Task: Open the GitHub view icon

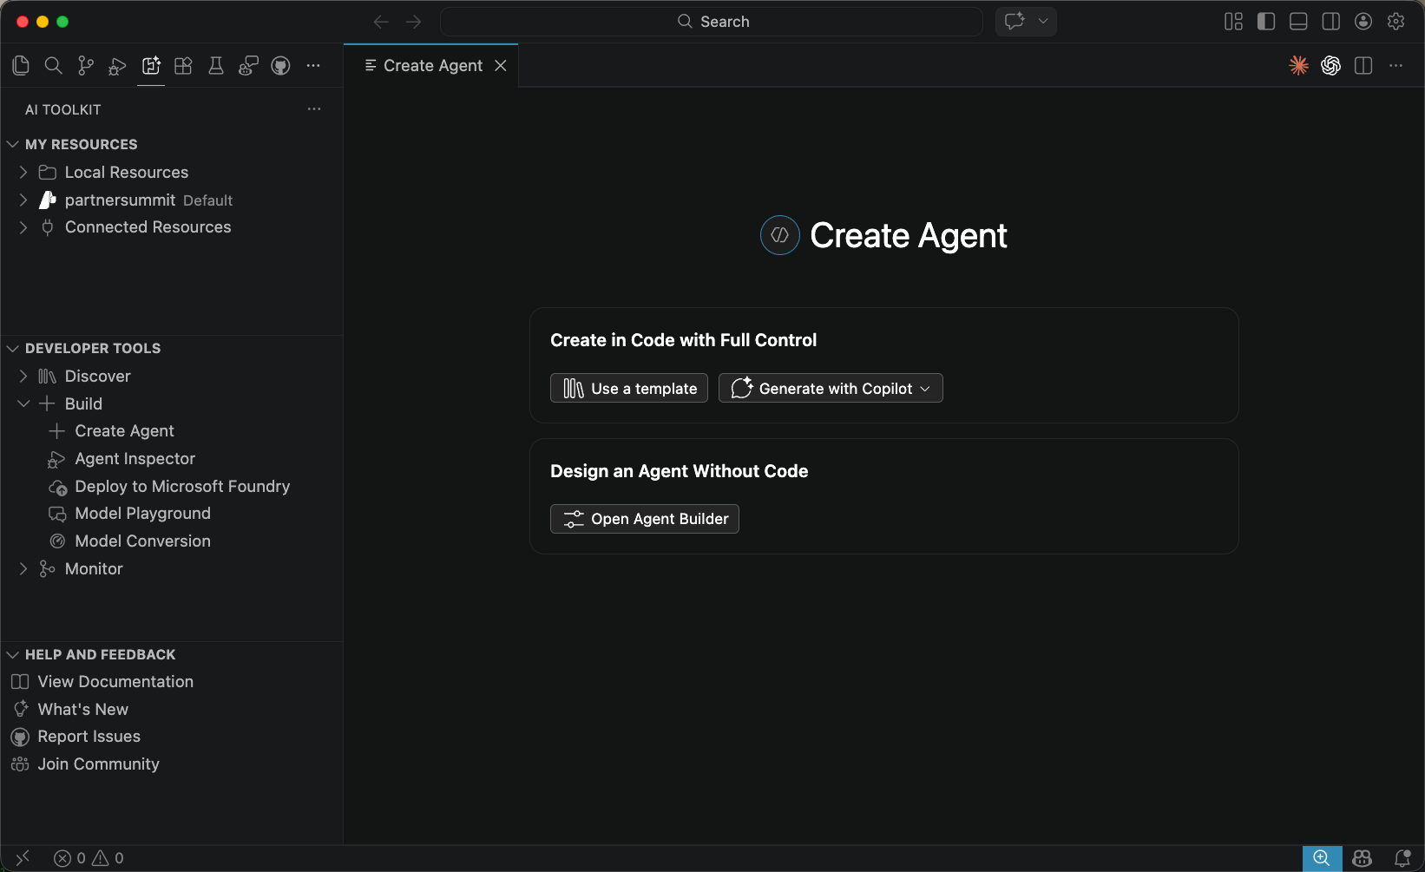Action: click(280, 66)
